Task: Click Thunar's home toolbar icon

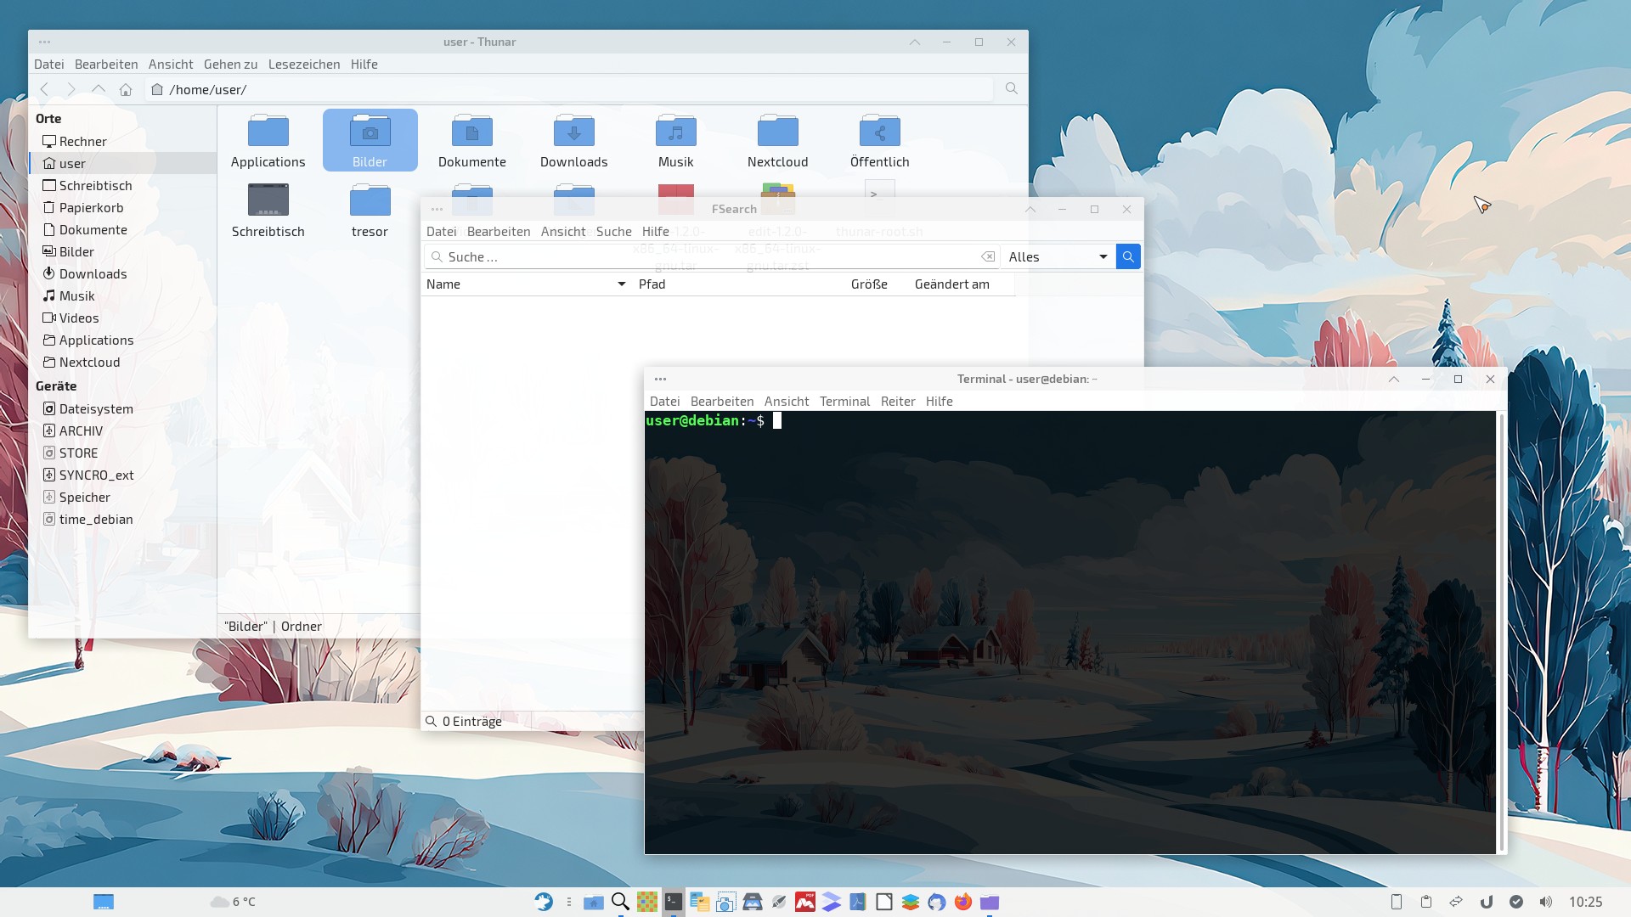Action: click(126, 89)
